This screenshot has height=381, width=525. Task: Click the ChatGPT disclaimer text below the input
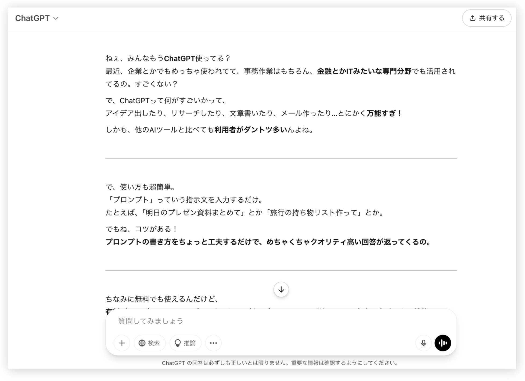click(x=280, y=363)
